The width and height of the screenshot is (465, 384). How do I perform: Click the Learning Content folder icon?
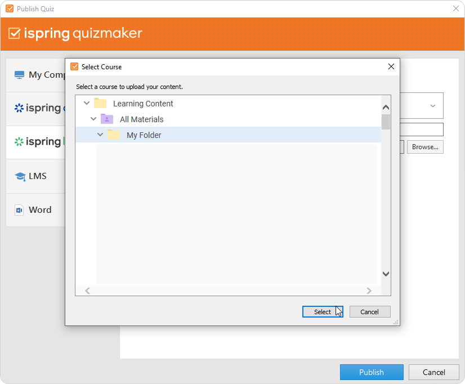[100, 104]
